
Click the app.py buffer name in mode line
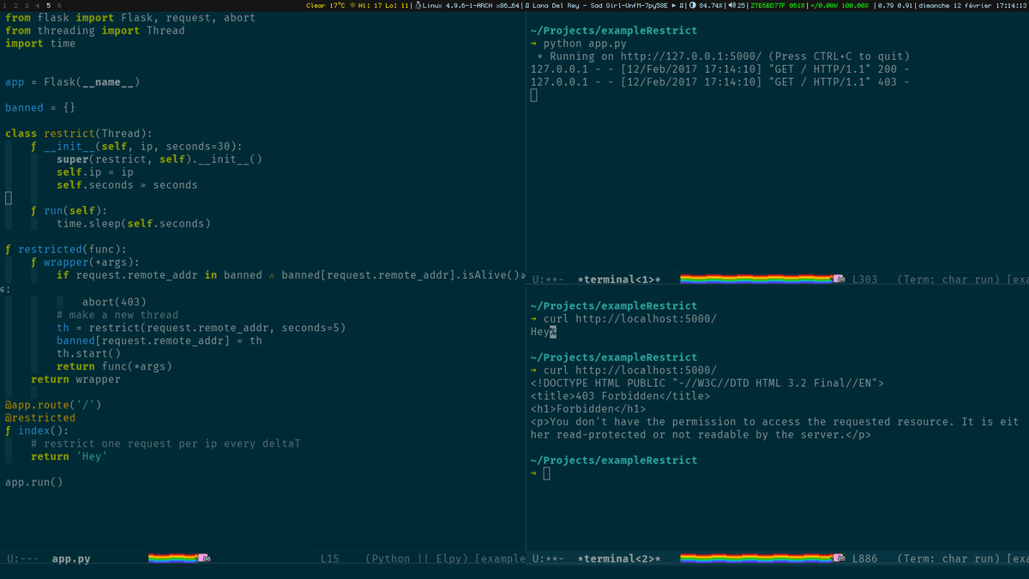[71, 558]
